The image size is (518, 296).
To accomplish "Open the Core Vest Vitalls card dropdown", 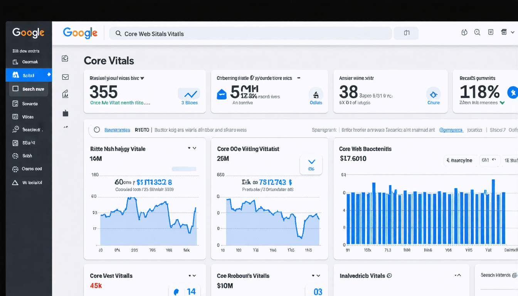I will (x=192, y=276).
